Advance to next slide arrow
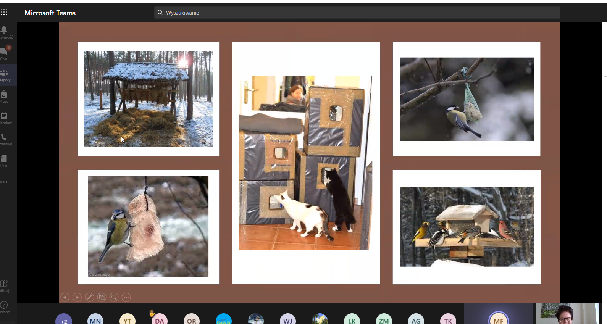 coord(77,297)
